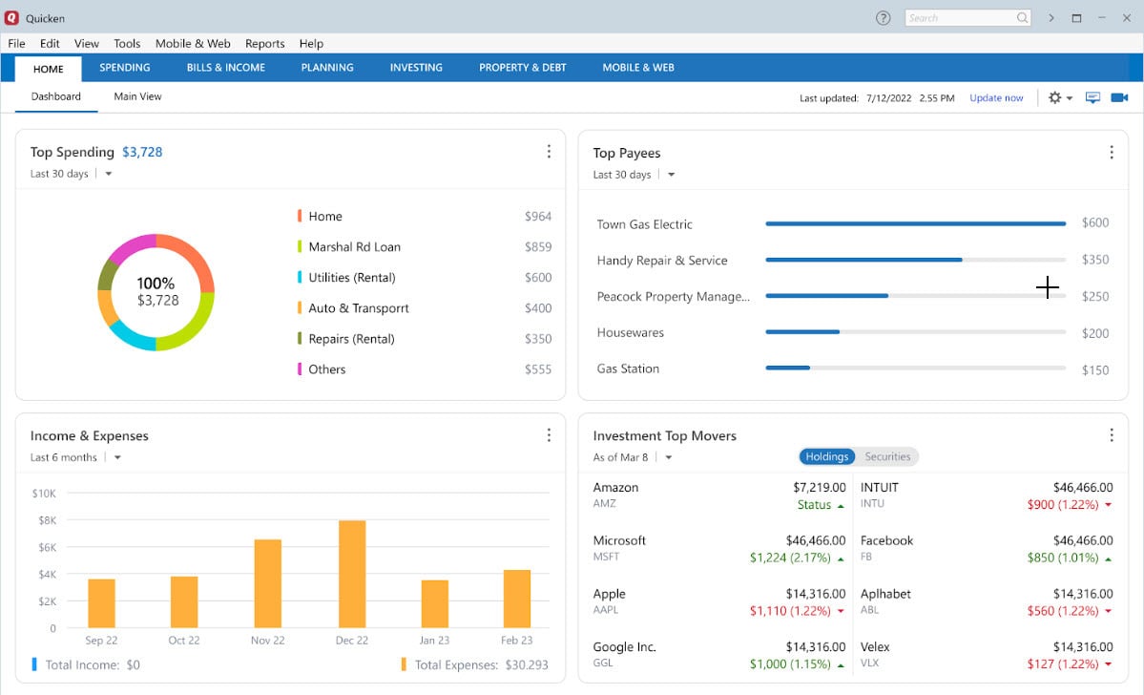This screenshot has width=1144, height=695.
Task: Click the Utilities (Rental) cyan color marker
Action: pyautogui.click(x=300, y=278)
